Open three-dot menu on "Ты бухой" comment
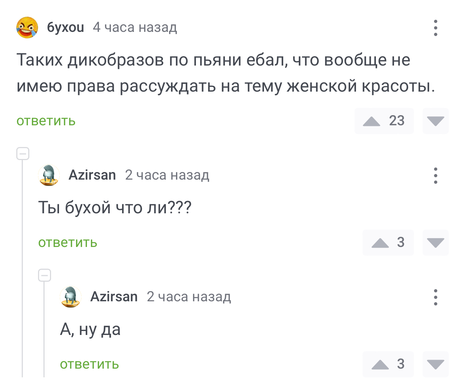 pyautogui.click(x=435, y=176)
